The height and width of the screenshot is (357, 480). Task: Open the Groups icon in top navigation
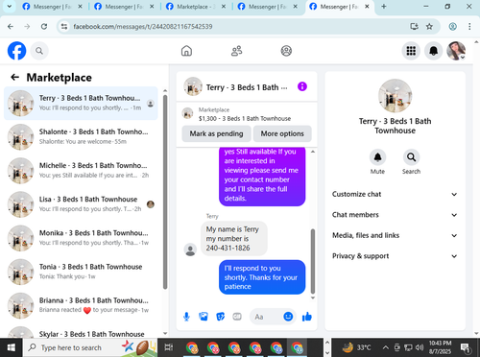[x=286, y=51]
